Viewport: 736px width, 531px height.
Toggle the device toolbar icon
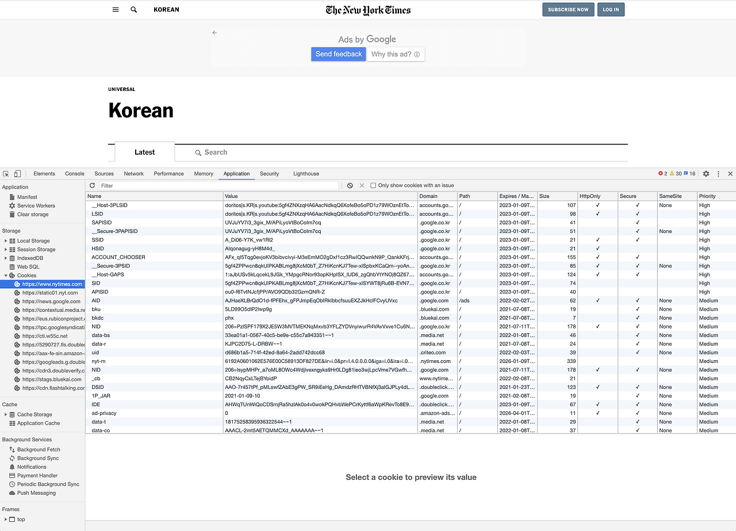pyautogui.click(x=18, y=173)
